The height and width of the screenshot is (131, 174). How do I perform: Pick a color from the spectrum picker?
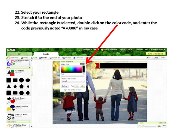pos(71,69)
